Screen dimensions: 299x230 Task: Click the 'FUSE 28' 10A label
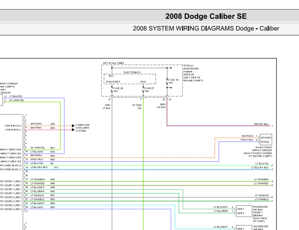118,90
